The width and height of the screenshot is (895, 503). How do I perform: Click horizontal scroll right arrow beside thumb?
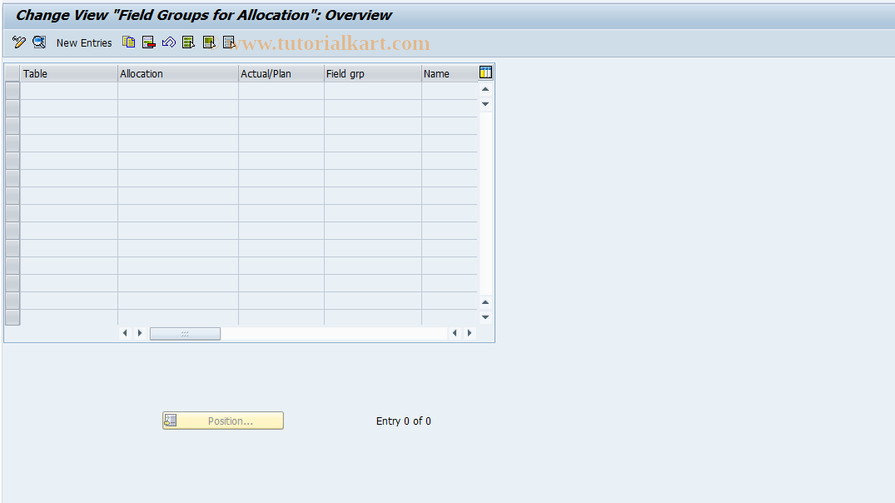pyautogui.click(x=140, y=333)
